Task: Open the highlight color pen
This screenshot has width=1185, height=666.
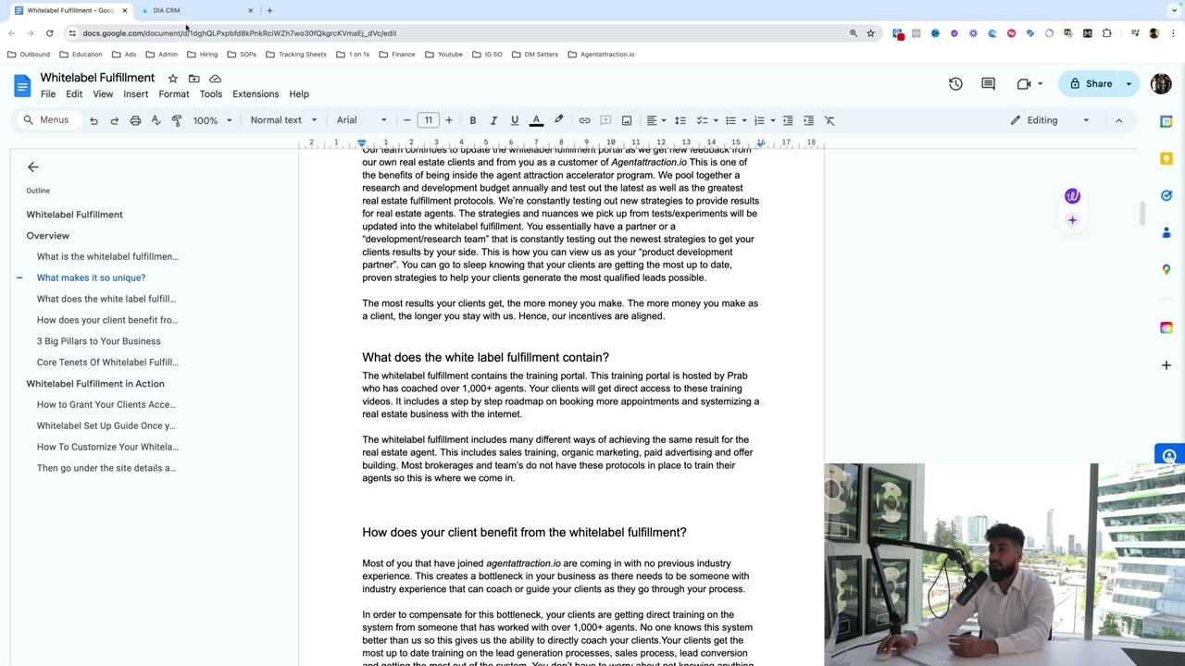Action: click(558, 120)
